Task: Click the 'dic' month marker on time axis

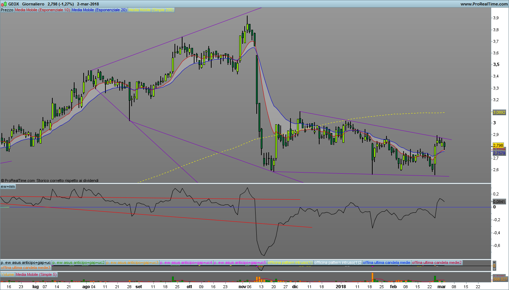Action: [295, 286]
